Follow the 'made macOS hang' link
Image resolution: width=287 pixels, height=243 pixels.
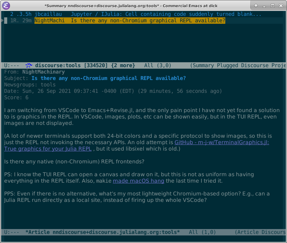click(x=138, y=181)
